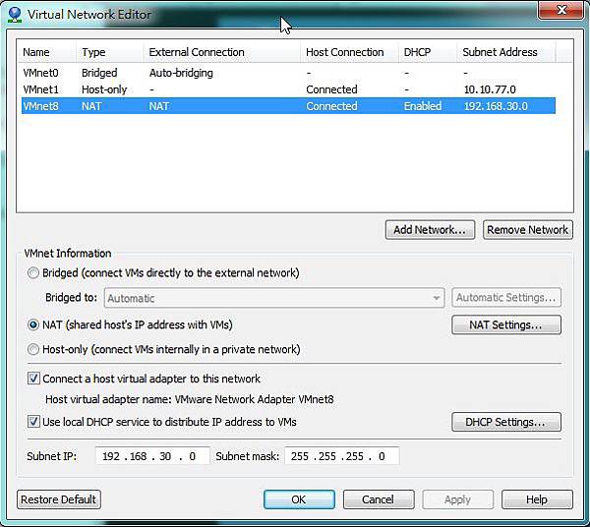Select the NAT radio button
This screenshot has height=527, width=590.
click(33, 324)
